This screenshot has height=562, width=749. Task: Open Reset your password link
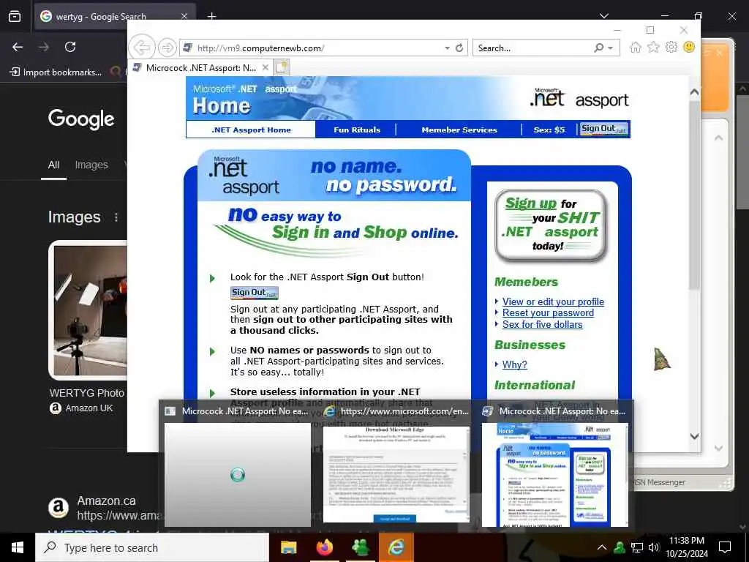click(x=548, y=313)
